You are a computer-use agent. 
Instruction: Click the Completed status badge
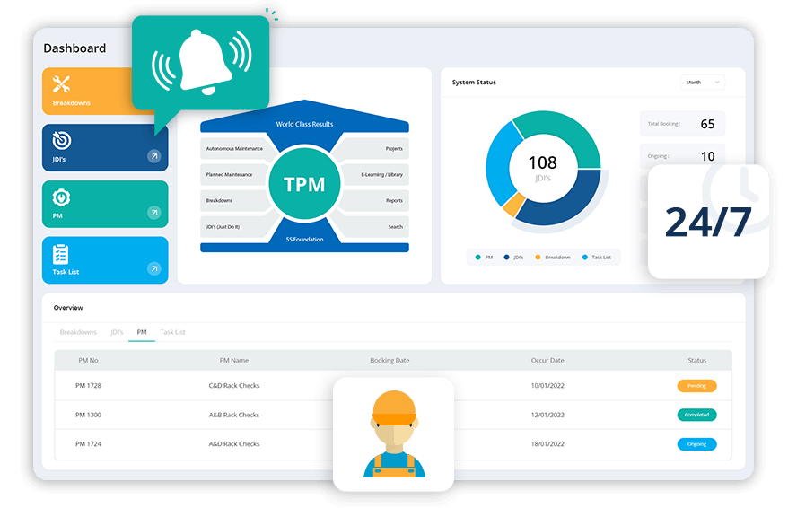pos(696,415)
